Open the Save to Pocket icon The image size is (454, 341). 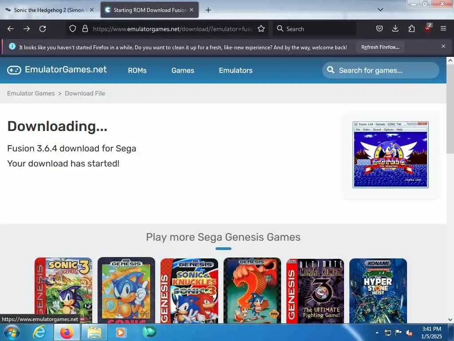[x=380, y=28]
